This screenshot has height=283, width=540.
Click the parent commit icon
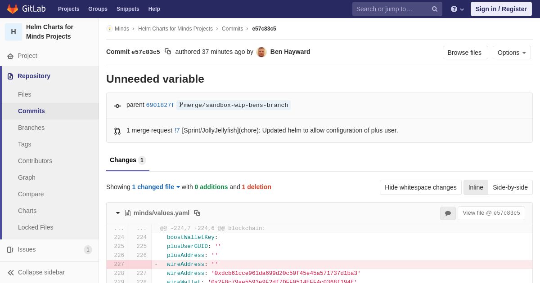(x=117, y=106)
